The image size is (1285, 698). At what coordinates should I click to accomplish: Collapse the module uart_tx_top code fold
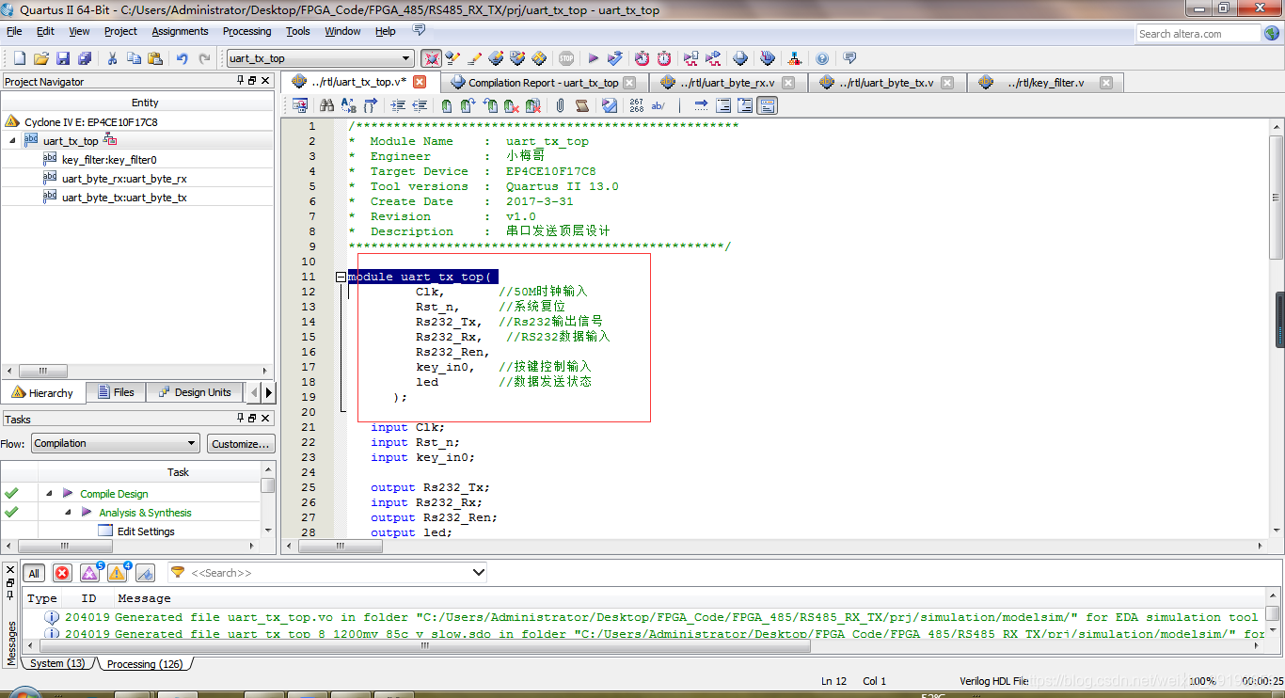[341, 277]
